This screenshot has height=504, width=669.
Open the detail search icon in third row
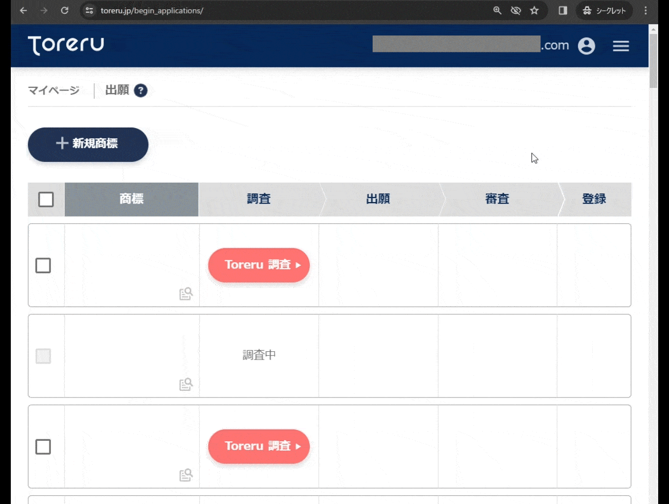pos(186,475)
